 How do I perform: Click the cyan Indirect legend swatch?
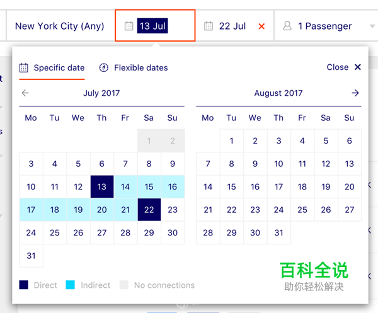click(x=71, y=285)
